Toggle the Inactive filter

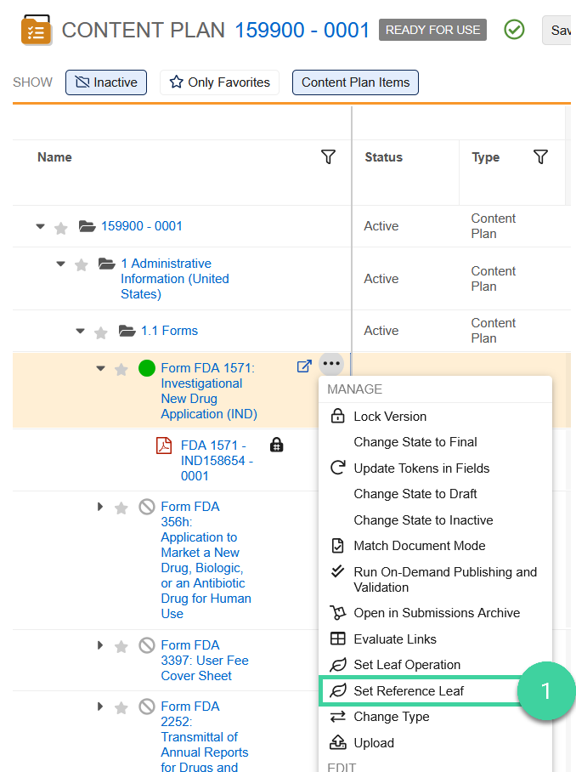tap(105, 82)
